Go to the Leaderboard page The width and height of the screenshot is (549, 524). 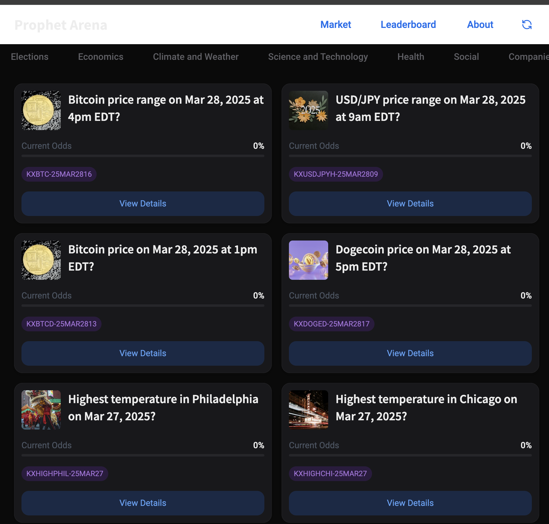[x=408, y=25]
